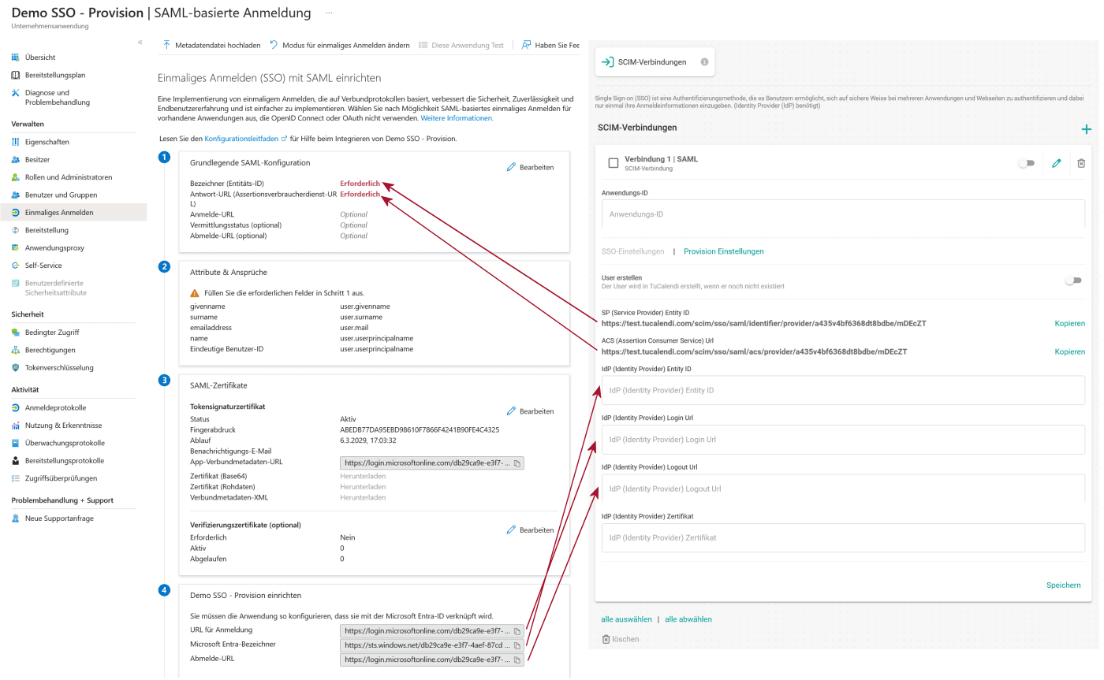The height and width of the screenshot is (680, 1104).
Task: Toggle the User erstellen switch
Action: (x=1072, y=281)
